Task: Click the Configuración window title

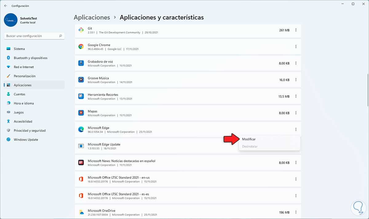Action: (20, 6)
